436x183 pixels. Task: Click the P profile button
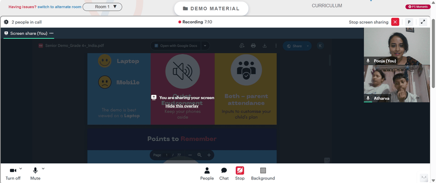coord(409,22)
